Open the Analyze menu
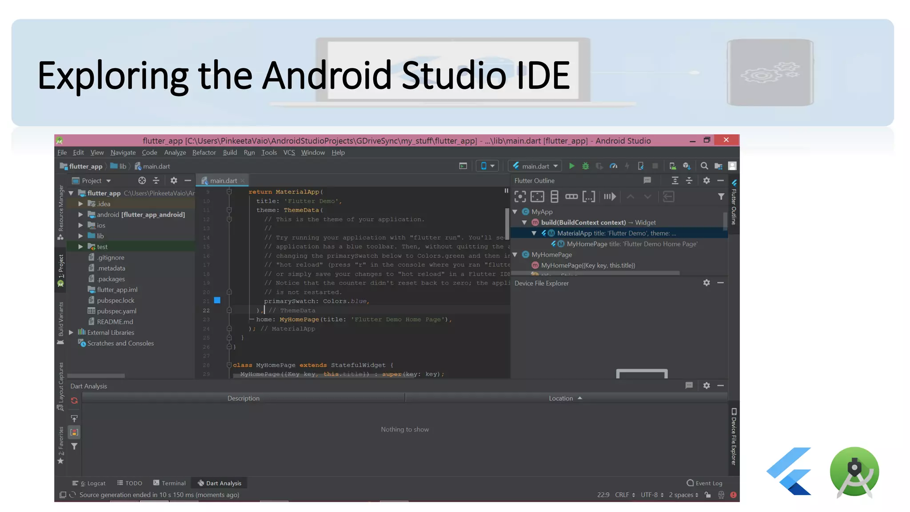910x512 pixels. click(175, 152)
